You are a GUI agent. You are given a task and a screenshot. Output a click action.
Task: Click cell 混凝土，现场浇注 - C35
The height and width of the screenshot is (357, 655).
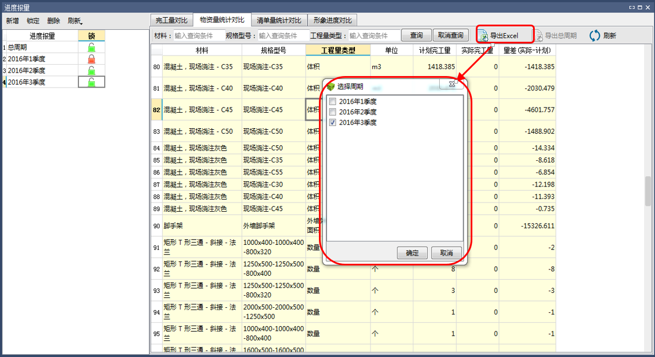[202, 67]
